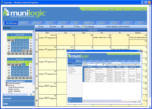Go to next month in June mini calendar
This screenshot has height=109, width=152.
pyautogui.click(x=31, y=35)
